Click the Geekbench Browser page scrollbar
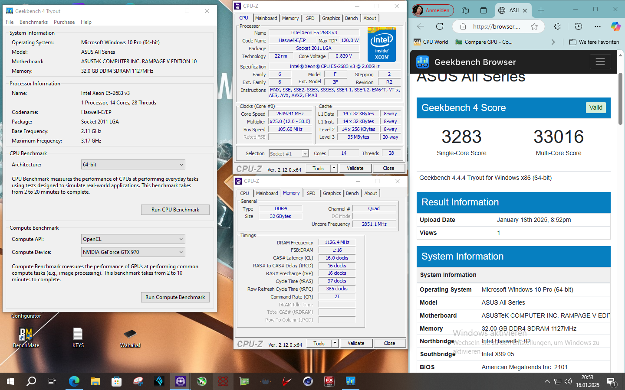The height and width of the screenshot is (390, 625). [621, 100]
